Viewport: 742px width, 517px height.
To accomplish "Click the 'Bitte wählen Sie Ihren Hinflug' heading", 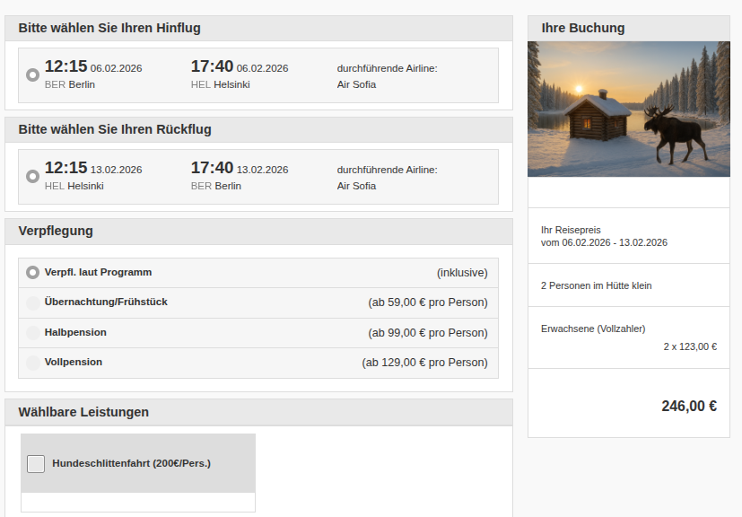I will tap(109, 28).
